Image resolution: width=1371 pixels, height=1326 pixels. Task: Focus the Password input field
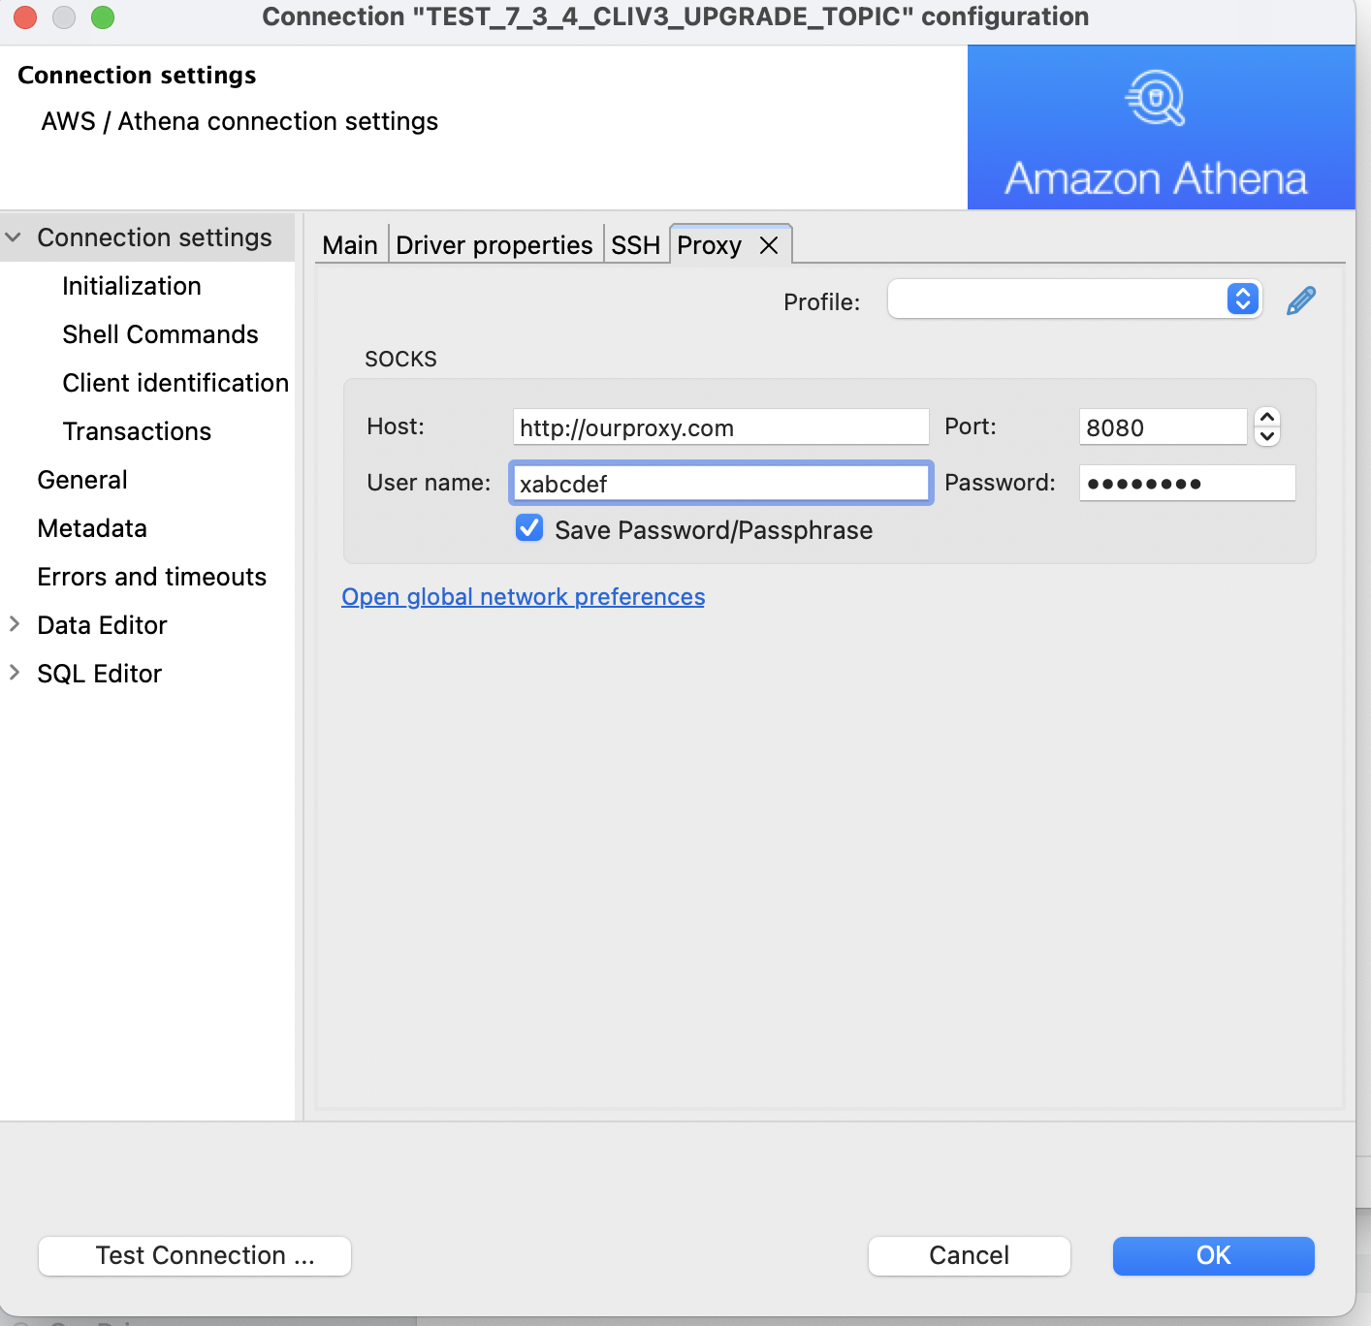[x=1186, y=482]
